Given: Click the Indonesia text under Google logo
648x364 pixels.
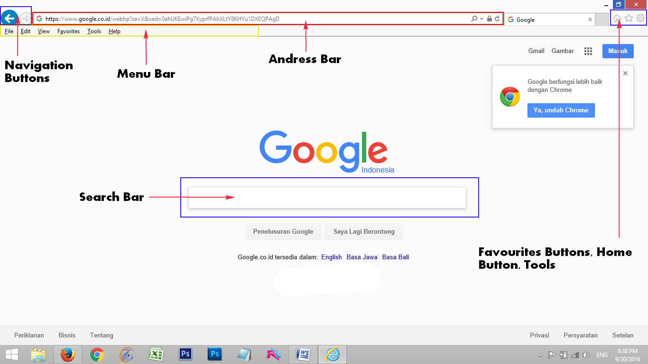Looking at the screenshot, I should tap(378, 170).
